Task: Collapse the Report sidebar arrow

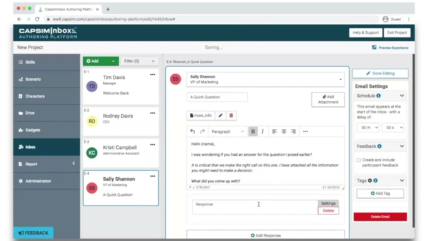Action: coord(74,163)
